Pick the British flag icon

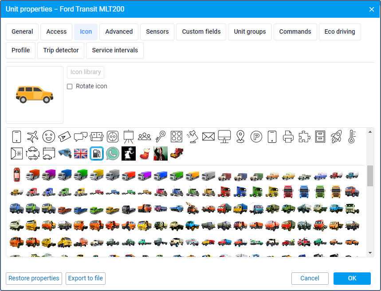(x=81, y=153)
